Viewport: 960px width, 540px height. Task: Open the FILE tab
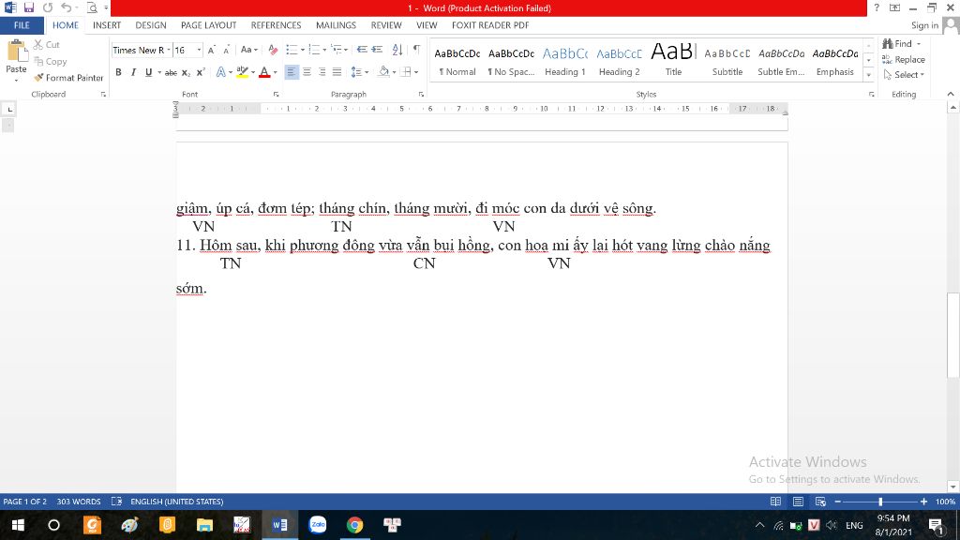coord(22,25)
